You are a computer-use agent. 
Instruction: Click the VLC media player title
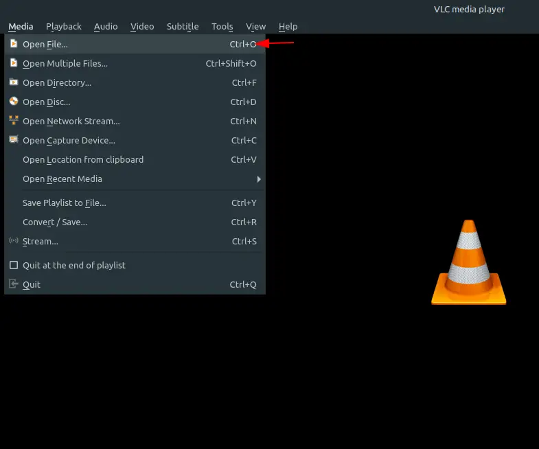[469, 10]
